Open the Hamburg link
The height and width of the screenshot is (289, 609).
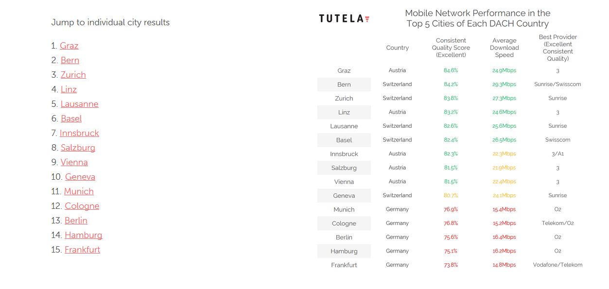84,235
